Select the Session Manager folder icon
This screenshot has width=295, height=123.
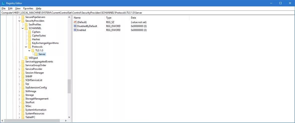pyautogui.click(x=23, y=73)
